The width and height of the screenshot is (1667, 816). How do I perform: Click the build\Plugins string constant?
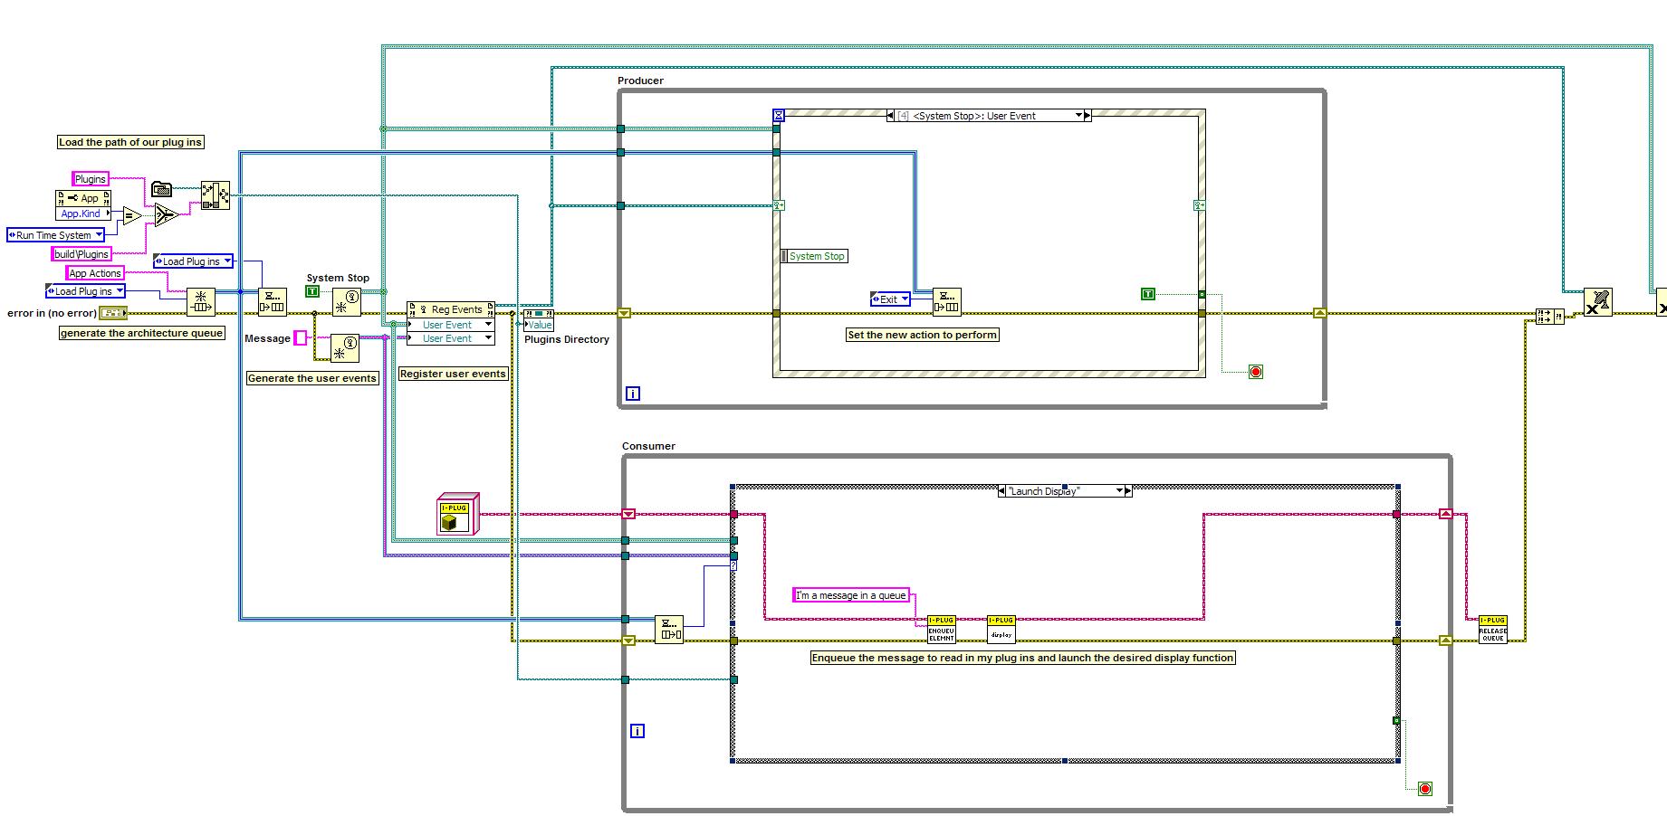pyautogui.click(x=81, y=254)
